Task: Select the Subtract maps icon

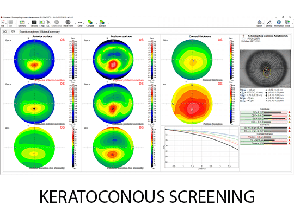Action: click(102, 23)
